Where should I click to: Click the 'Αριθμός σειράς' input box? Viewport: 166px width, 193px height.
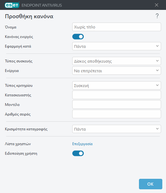click(117, 114)
